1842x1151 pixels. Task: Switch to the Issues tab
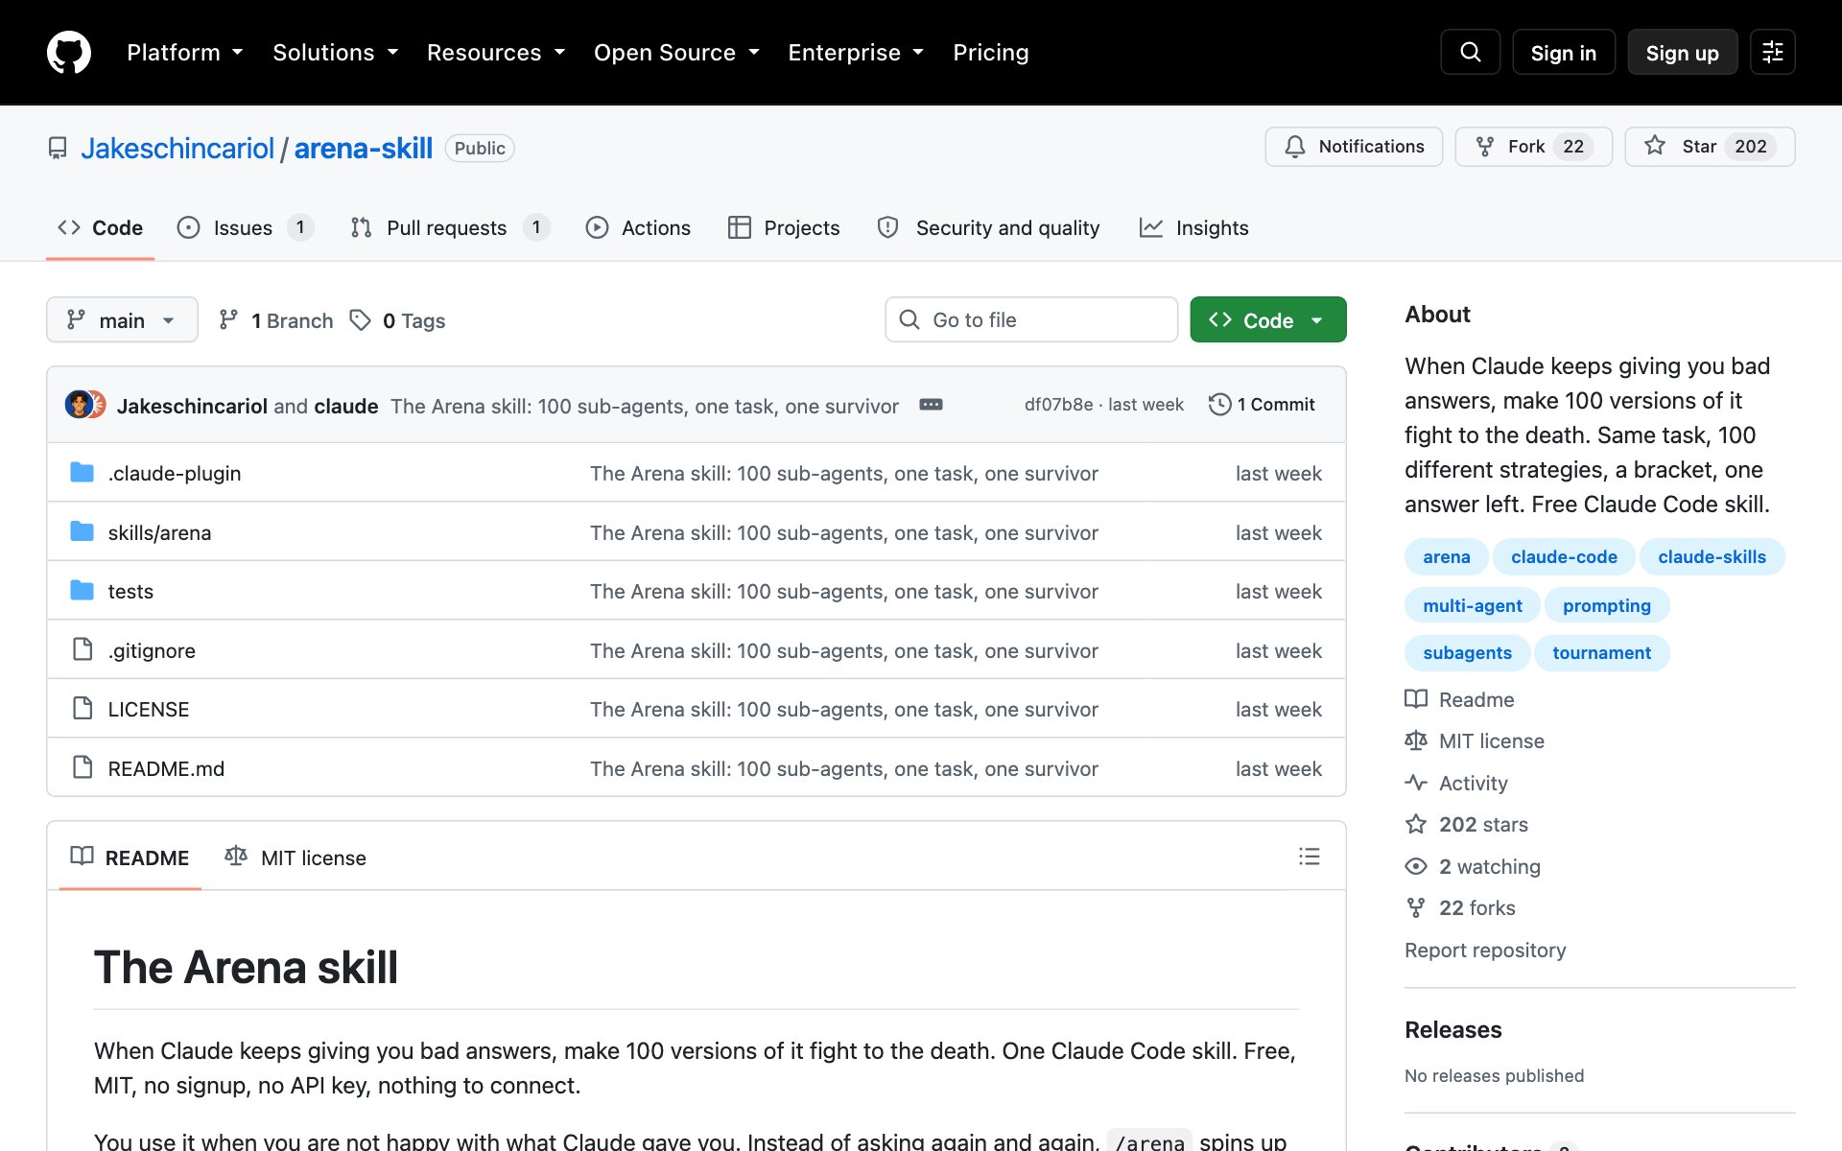tap(245, 228)
